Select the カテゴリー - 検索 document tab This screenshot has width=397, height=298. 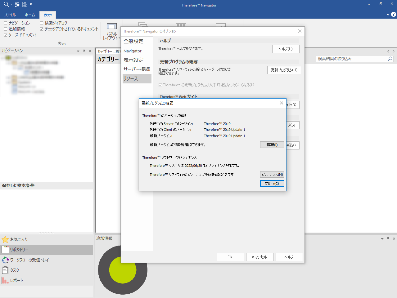coord(109,51)
